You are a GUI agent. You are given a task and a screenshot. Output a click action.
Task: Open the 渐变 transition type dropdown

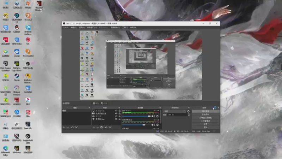(174, 111)
